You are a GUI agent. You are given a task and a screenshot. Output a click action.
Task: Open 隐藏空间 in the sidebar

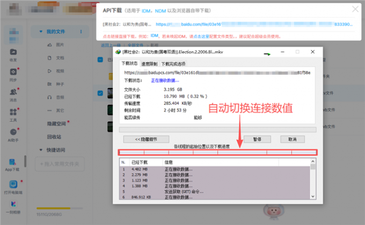(x=56, y=124)
